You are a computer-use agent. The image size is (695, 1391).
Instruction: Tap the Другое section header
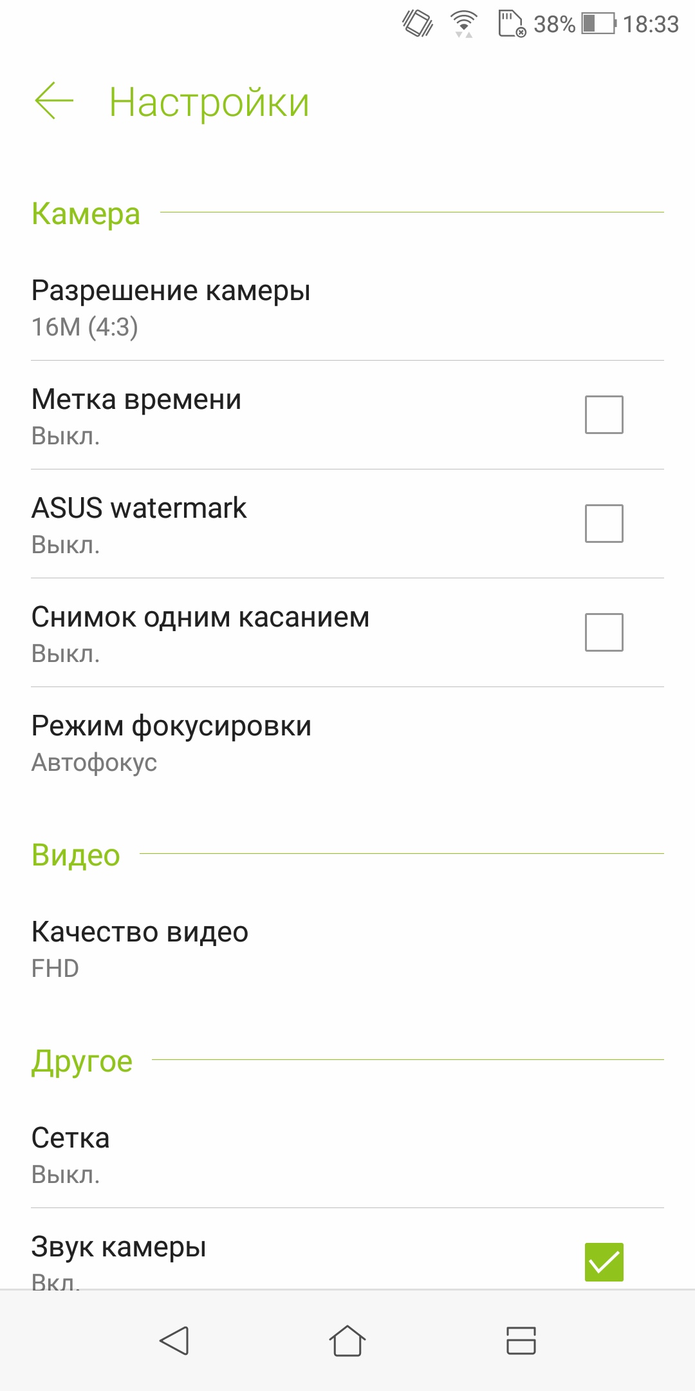tap(82, 1061)
